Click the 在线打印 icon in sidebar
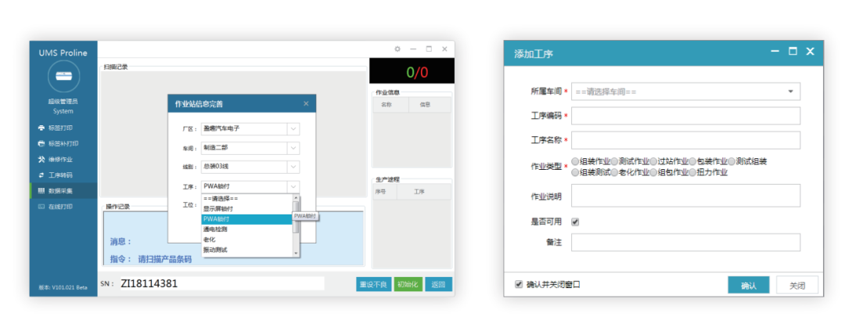 click(41, 207)
